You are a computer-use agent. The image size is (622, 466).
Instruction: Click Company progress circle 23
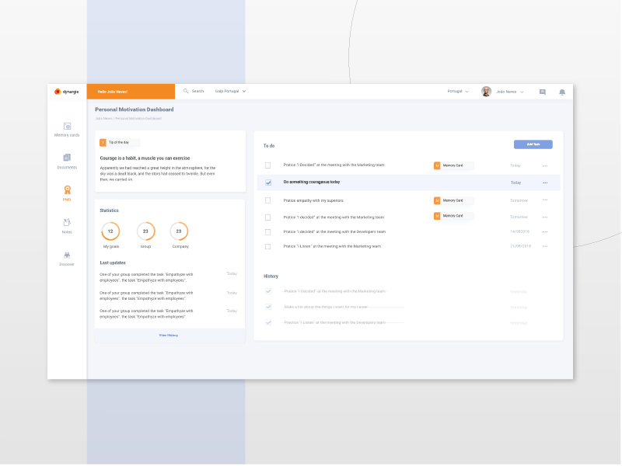pos(179,231)
